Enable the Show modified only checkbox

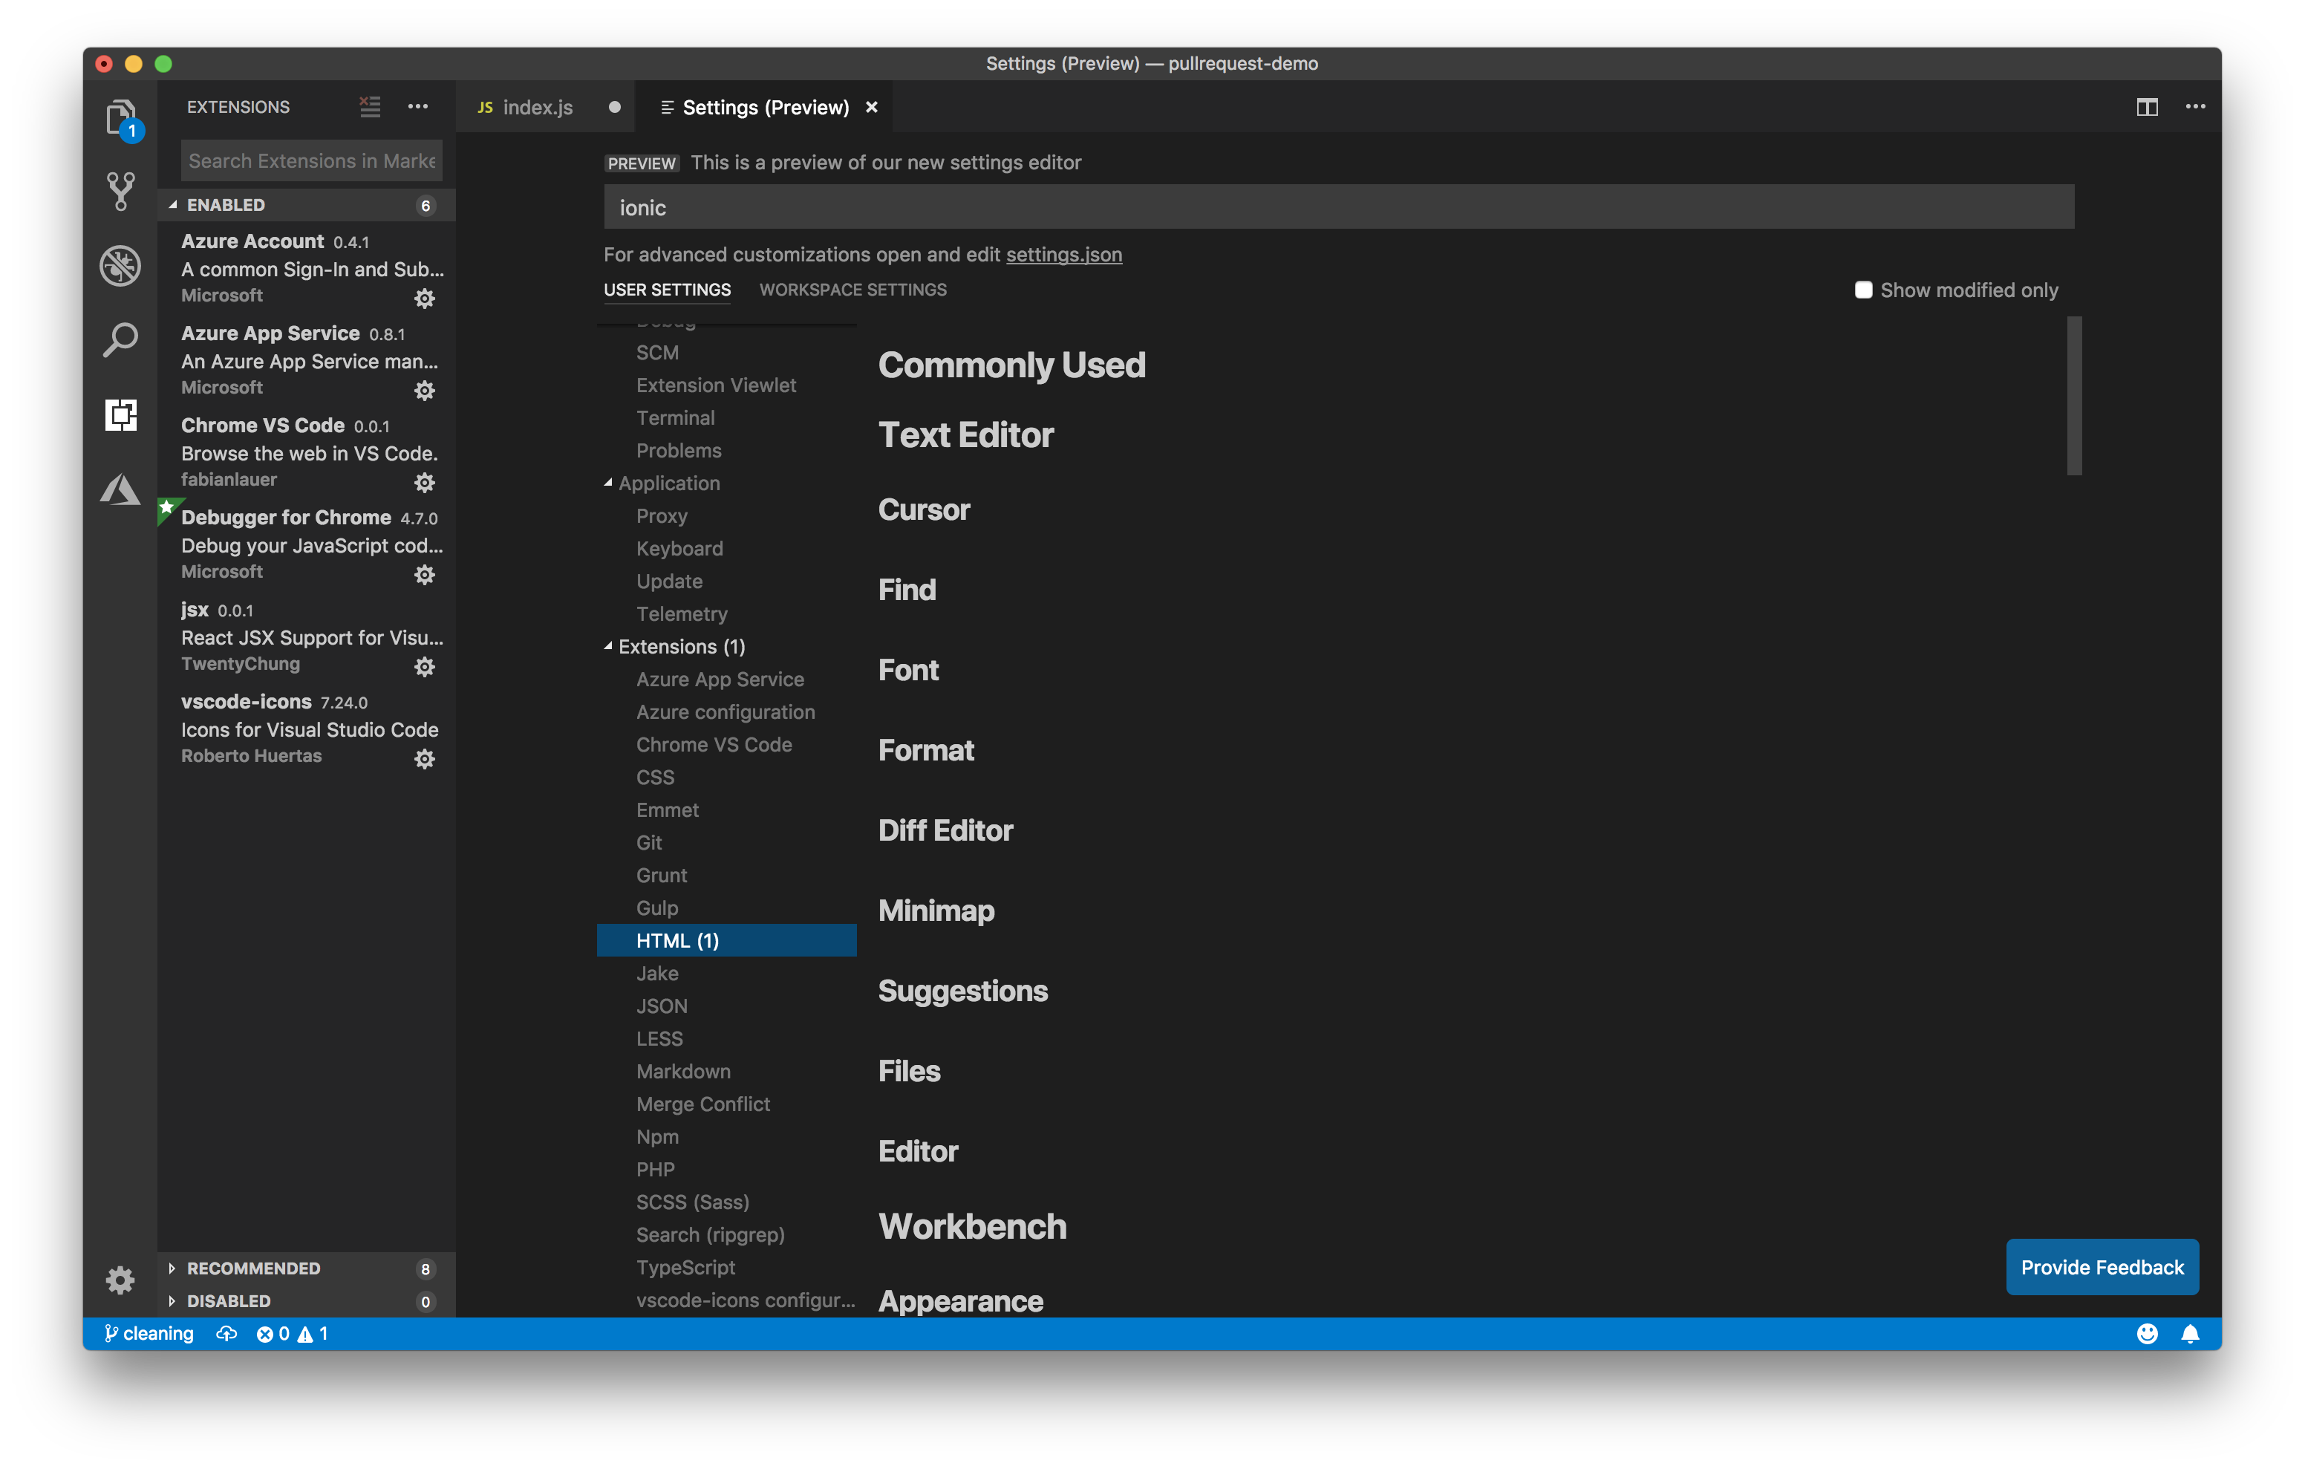tap(1862, 289)
